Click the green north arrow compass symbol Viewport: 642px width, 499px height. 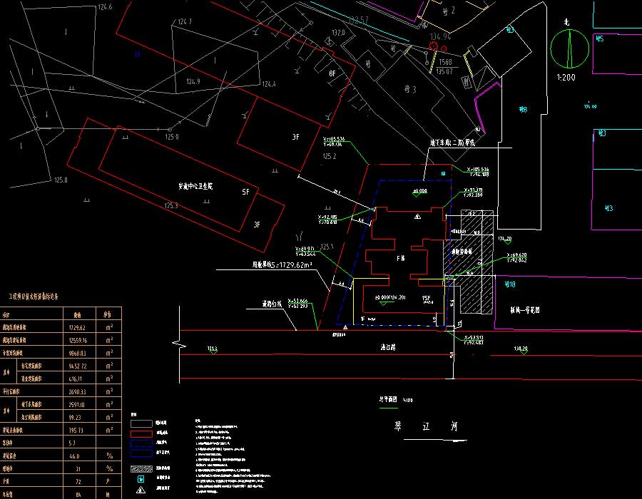569,48
